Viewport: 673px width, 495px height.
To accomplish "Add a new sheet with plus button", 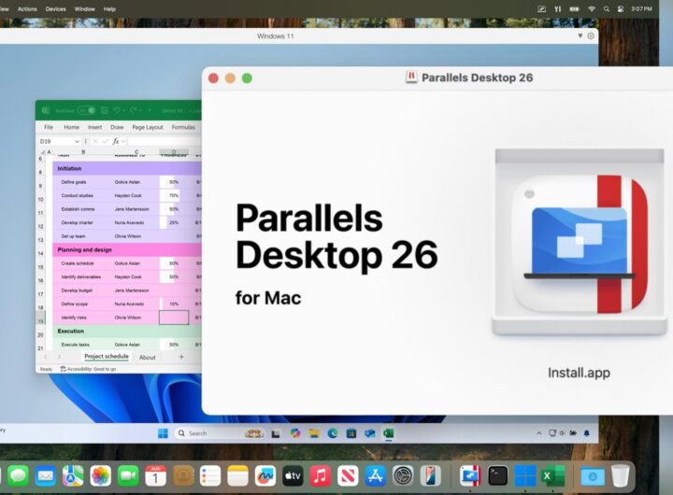I will click(x=181, y=357).
